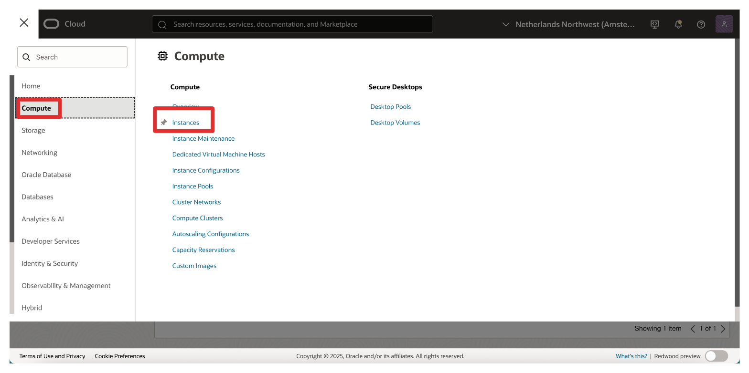Open the Instance Pools link
Screen dimensions: 749x373
point(193,186)
